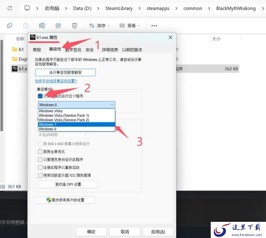Enable 注册此程序以重新启动 checkbox
This screenshot has height=238, width=266.
[40, 168]
